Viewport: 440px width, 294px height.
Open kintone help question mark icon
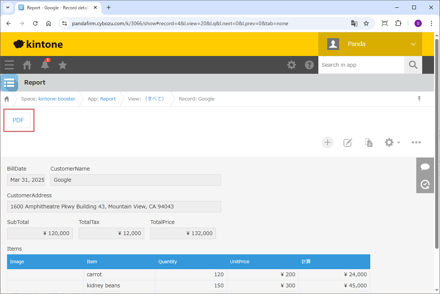[x=309, y=65]
